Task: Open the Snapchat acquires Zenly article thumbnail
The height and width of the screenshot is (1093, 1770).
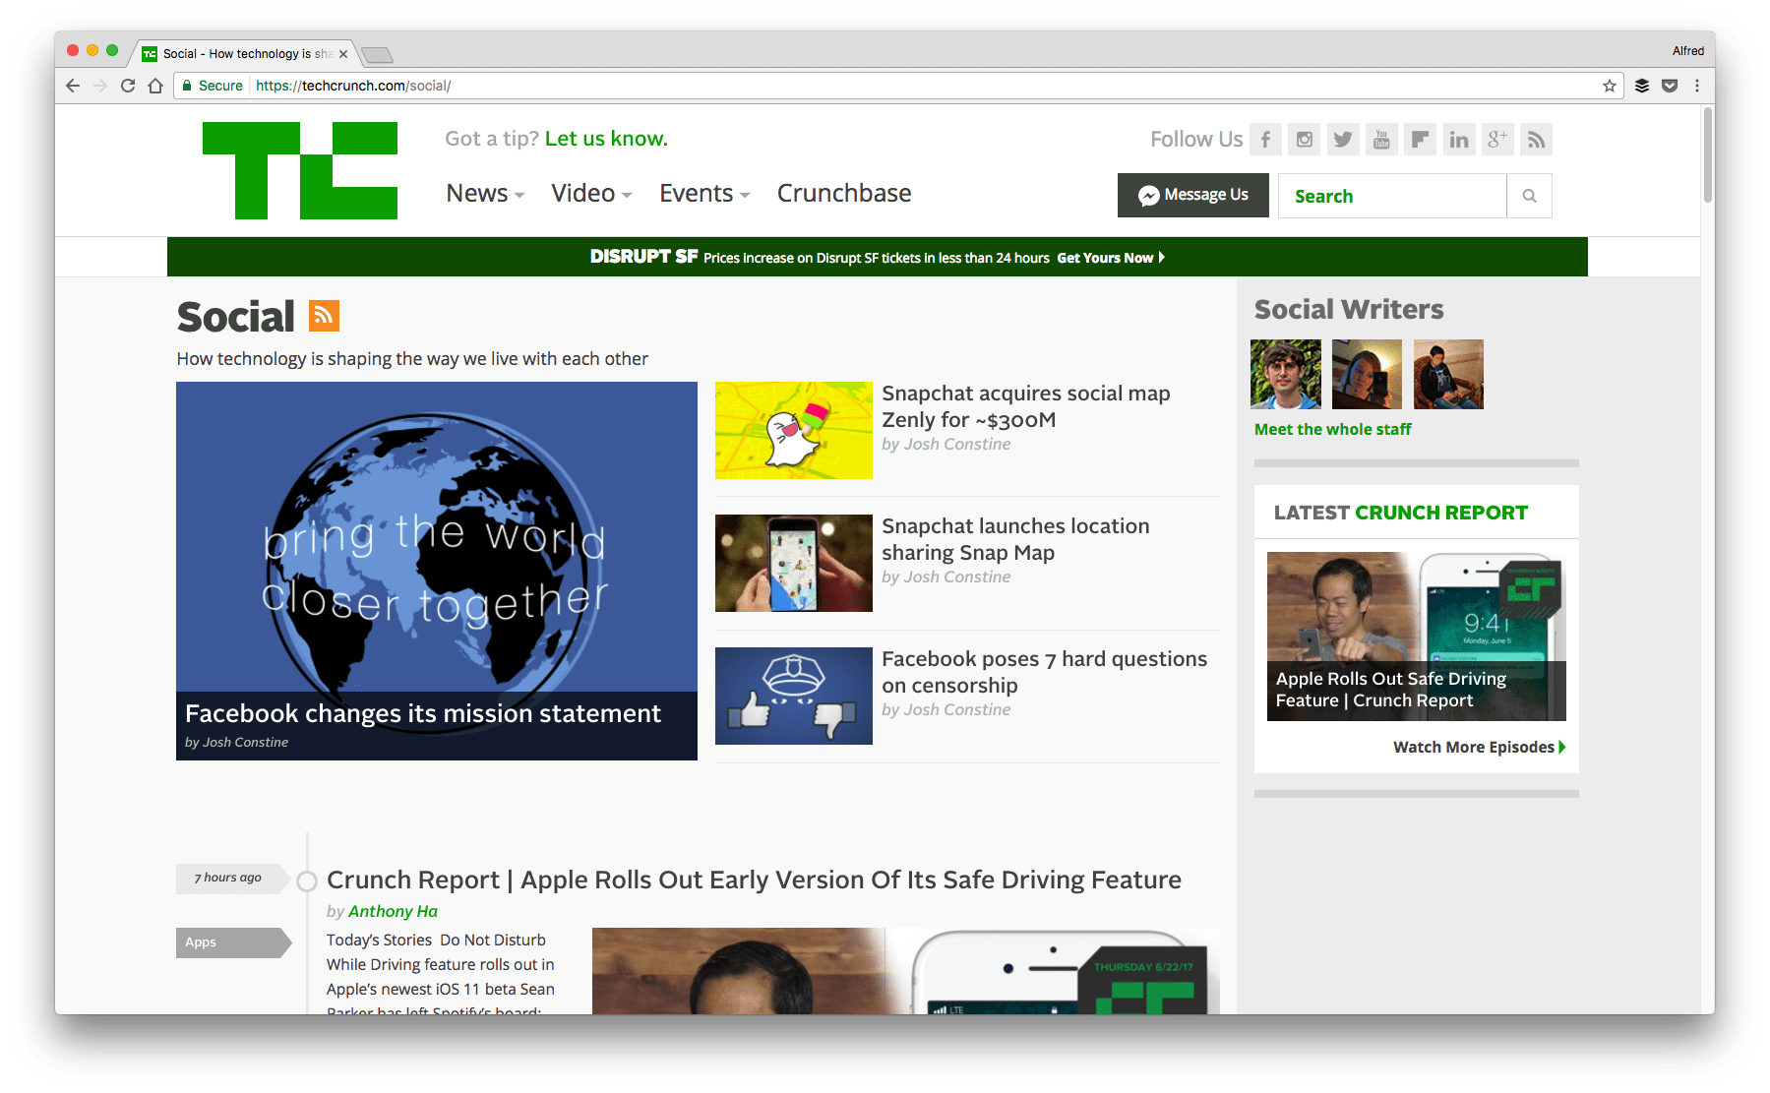Action: (x=793, y=430)
